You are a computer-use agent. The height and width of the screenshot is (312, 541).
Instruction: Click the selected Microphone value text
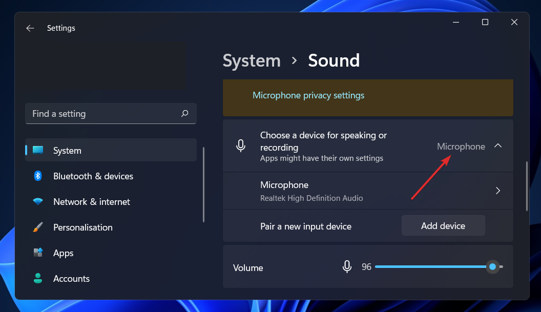(x=461, y=147)
